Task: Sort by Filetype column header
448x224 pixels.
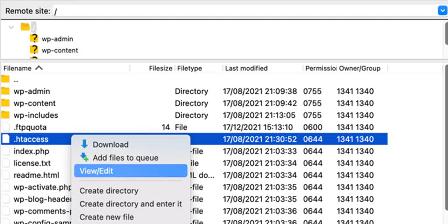Action: 189,68
